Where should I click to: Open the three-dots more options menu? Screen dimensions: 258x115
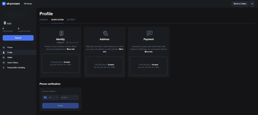(x=252, y=4)
